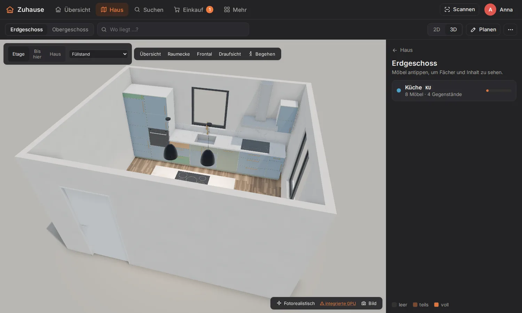Image resolution: width=522 pixels, height=313 pixels.
Task: Open the three-dots more options menu
Action: [x=510, y=30]
